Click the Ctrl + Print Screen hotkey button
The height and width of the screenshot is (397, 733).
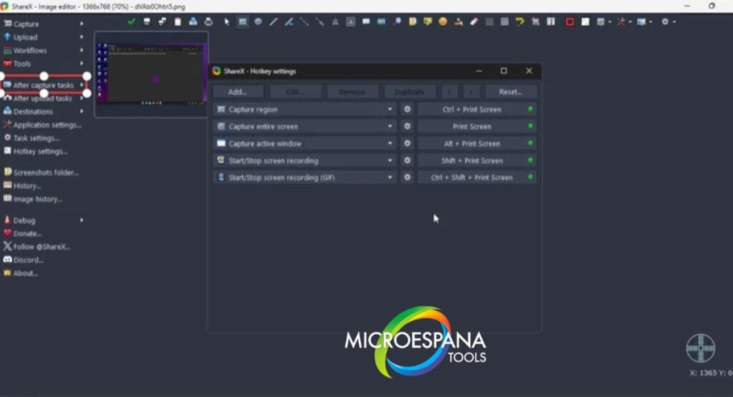[x=472, y=109]
